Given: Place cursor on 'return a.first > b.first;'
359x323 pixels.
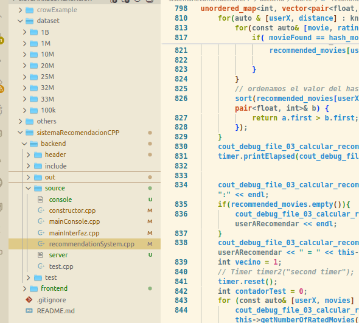Looking at the screenshot, I should pyautogui.click(x=305, y=118).
